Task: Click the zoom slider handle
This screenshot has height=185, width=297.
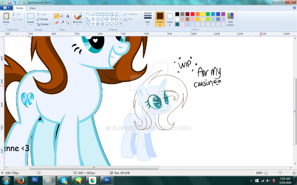Action: tap(280, 173)
